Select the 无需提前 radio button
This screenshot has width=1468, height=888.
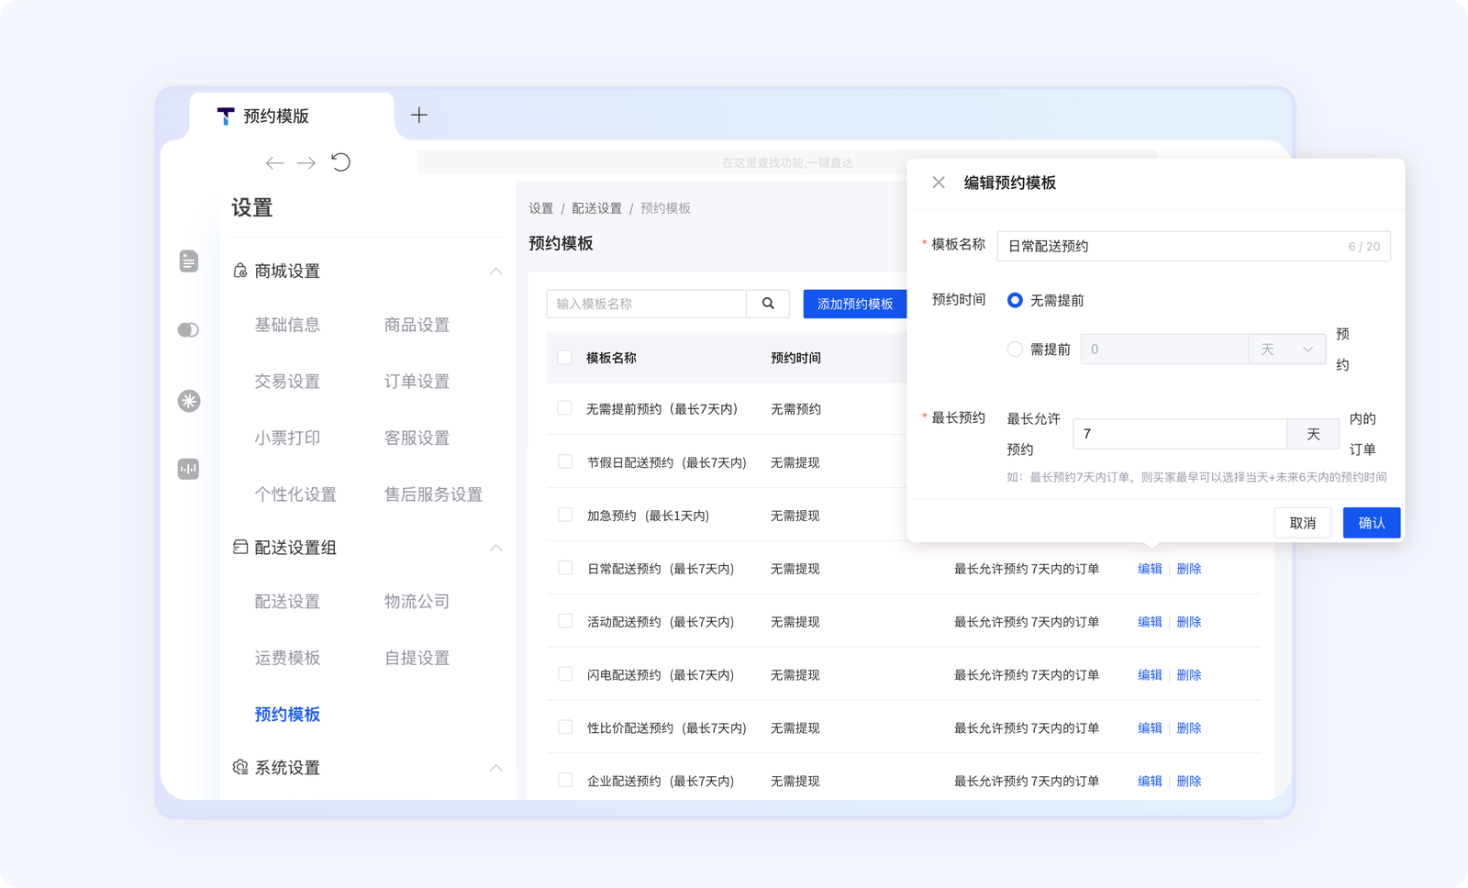1015,300
